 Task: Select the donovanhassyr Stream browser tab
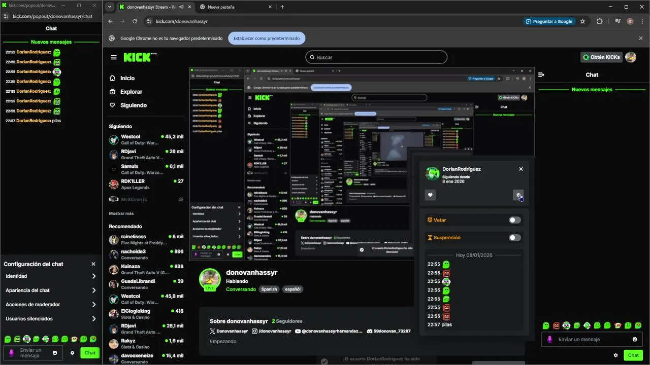[155, 7]
